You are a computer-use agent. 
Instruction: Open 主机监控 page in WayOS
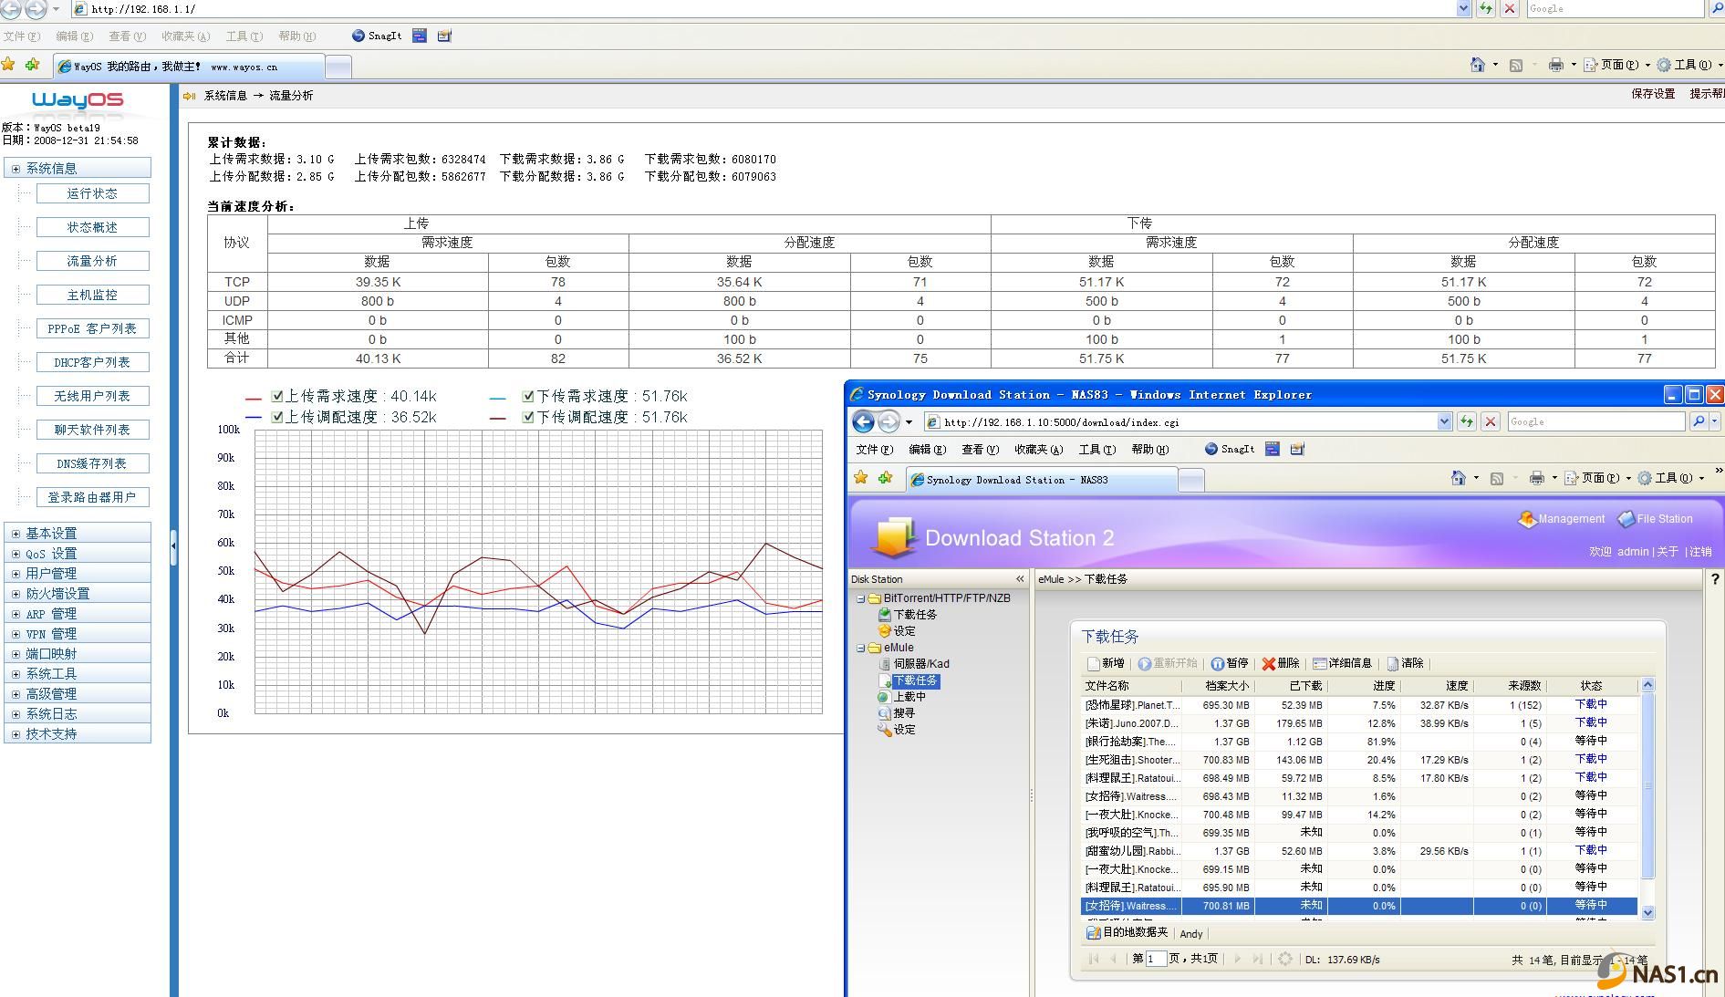coord(92,295)
